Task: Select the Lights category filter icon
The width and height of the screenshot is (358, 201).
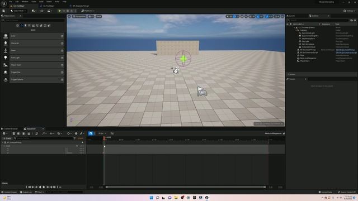Action: [25, 26]
